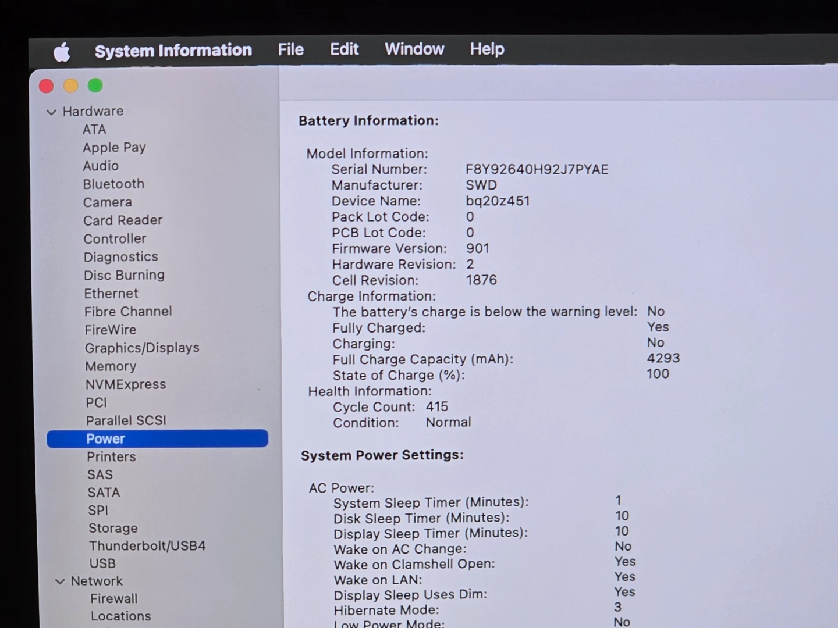Select Fibre Channel in the sidebar
The image size is (838, 628).
pyautogui.click(x=128, y=311)
